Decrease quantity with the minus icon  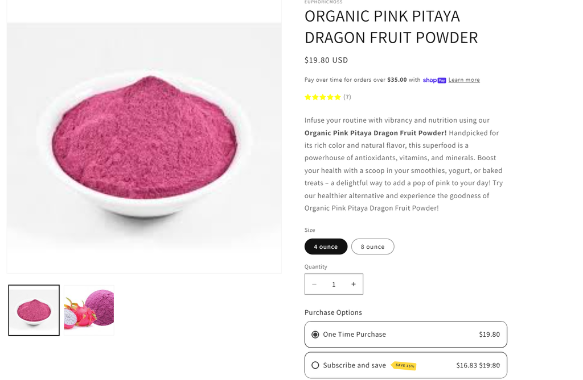tap(314, 285)
